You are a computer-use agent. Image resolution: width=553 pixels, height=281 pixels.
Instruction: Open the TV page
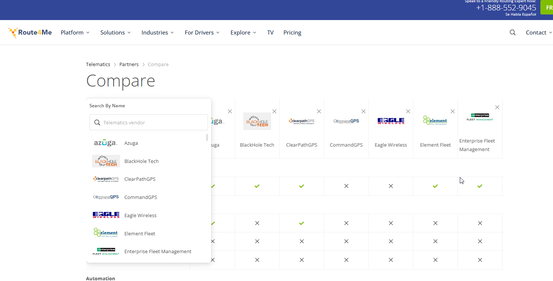tap(270, 33)
